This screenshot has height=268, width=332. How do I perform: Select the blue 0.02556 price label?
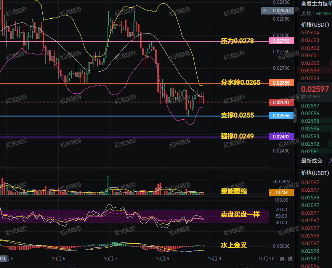click(281, 116)
